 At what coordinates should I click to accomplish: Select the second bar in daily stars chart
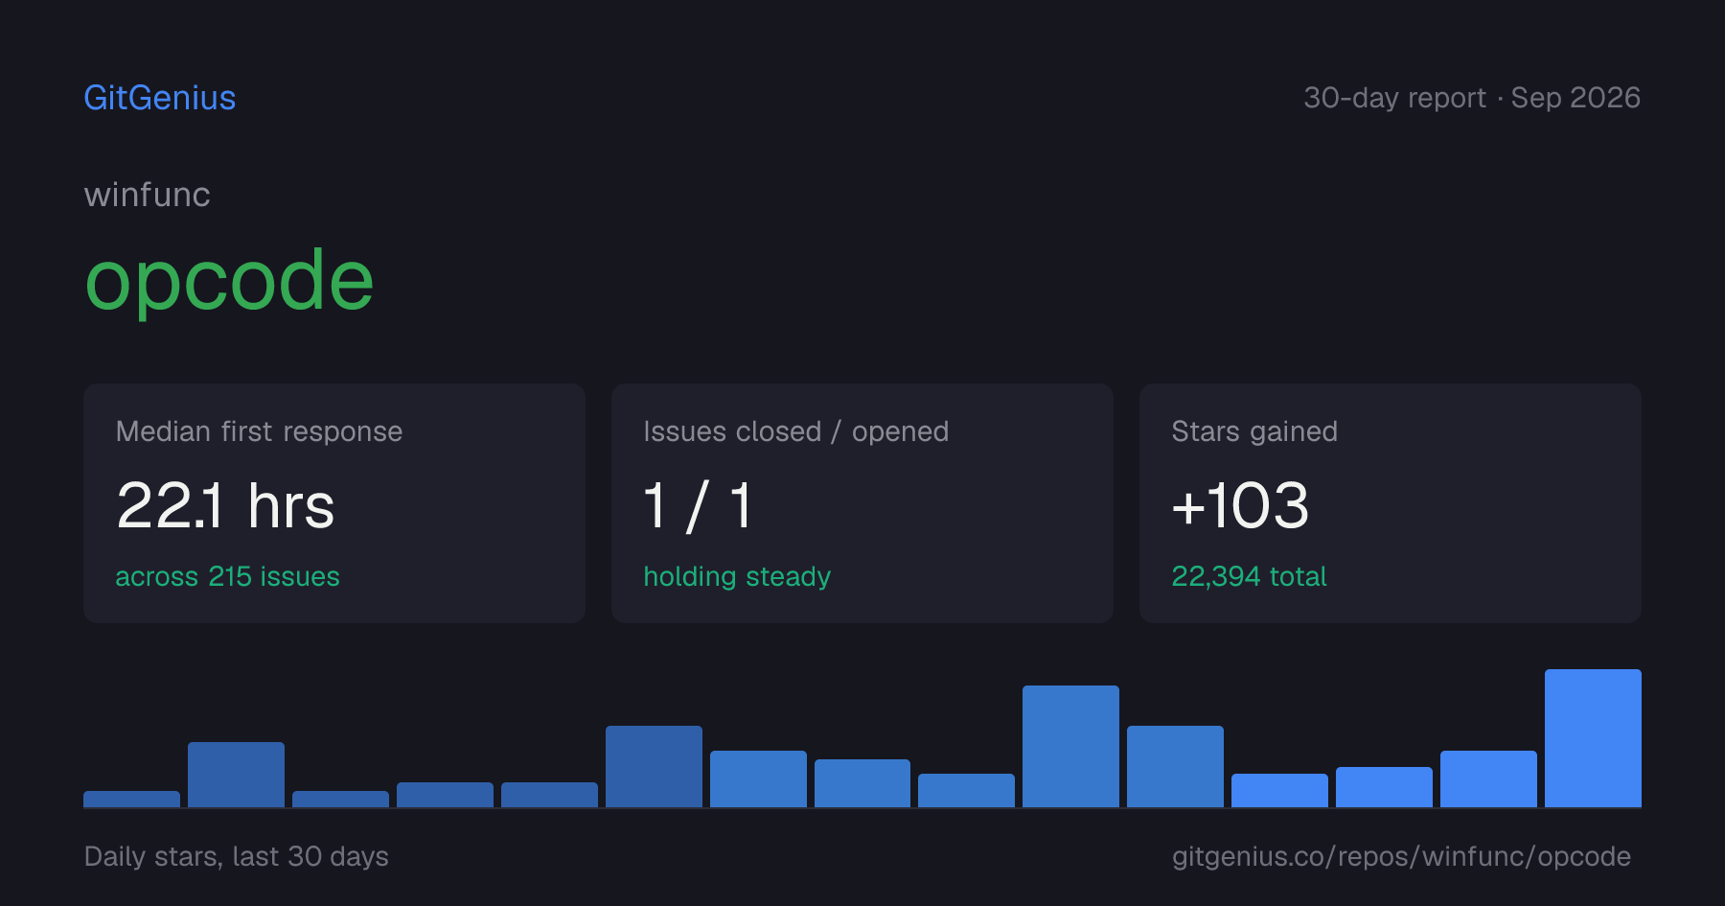coord(236,775)
